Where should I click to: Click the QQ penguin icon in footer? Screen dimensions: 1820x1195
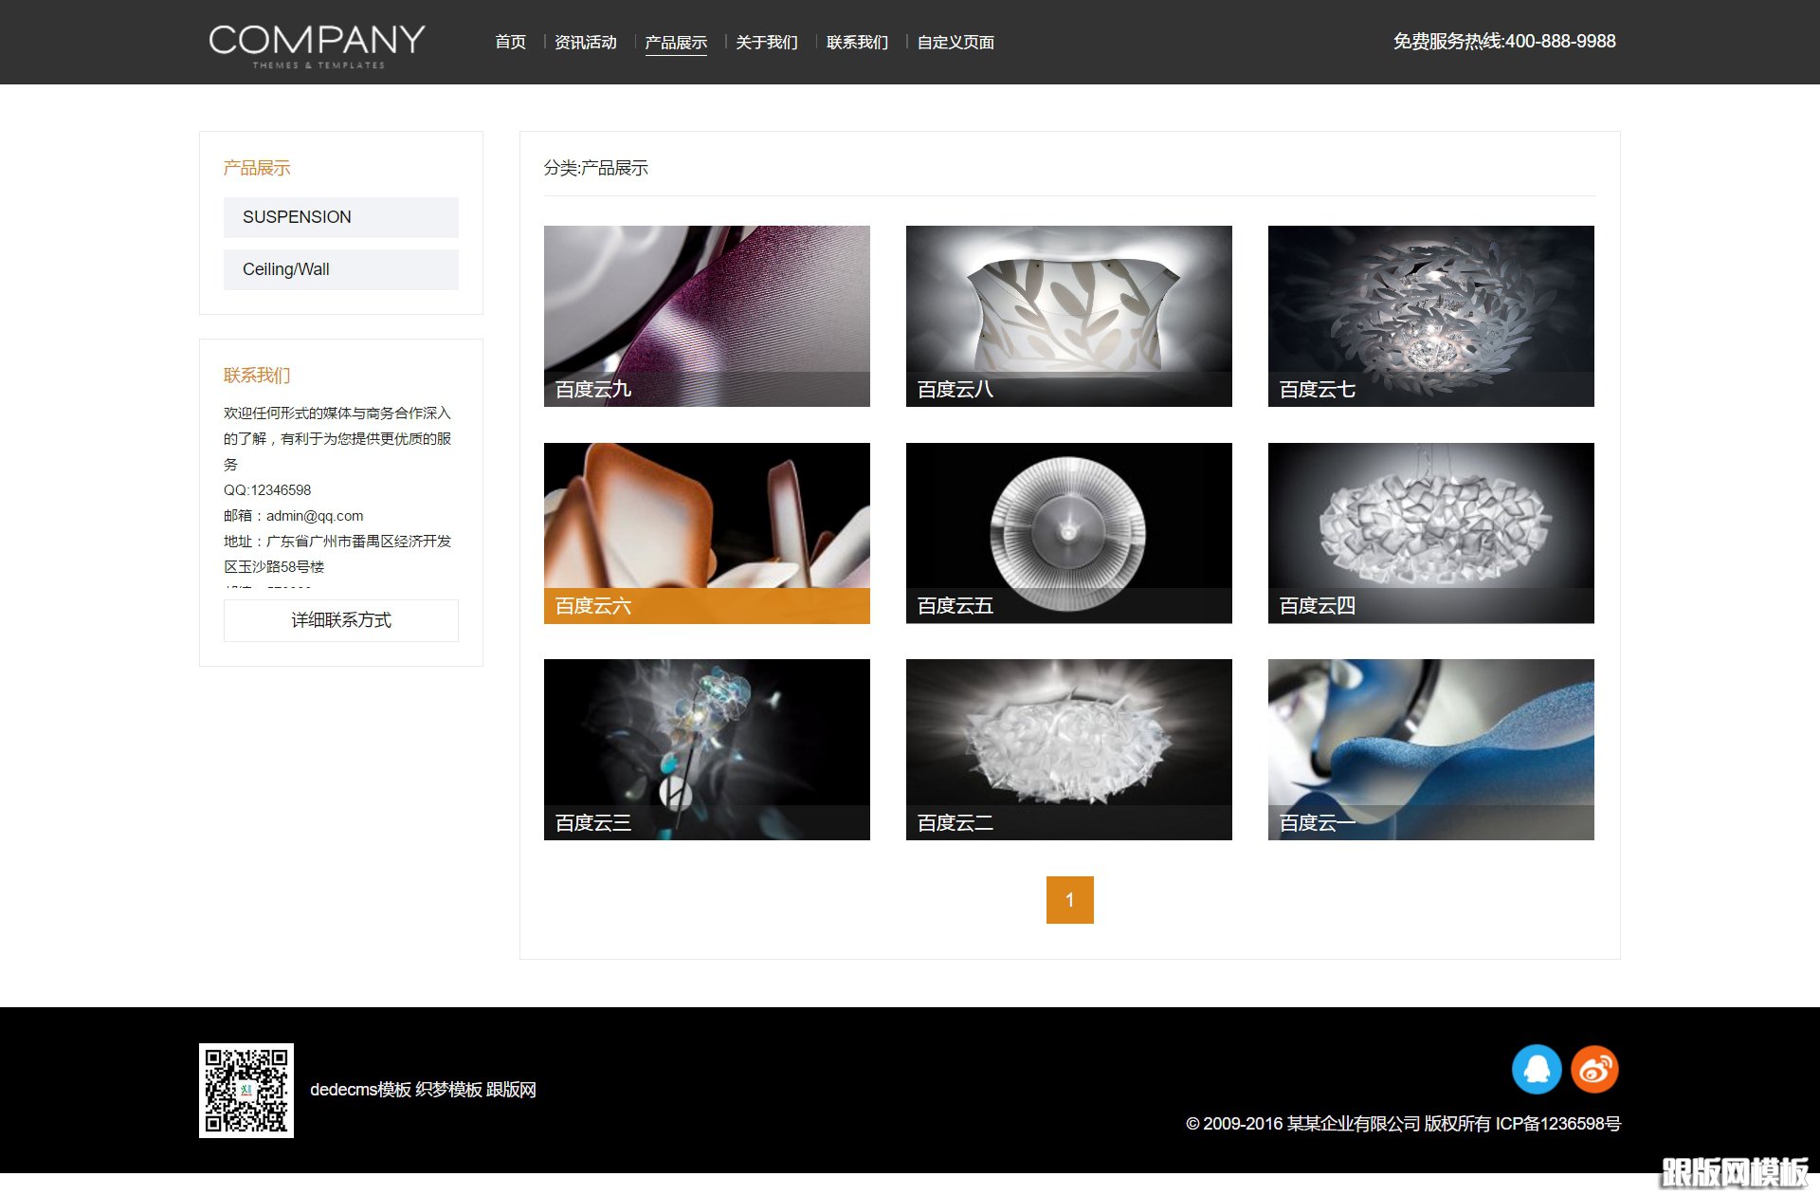click(x=1536, y=1069)
